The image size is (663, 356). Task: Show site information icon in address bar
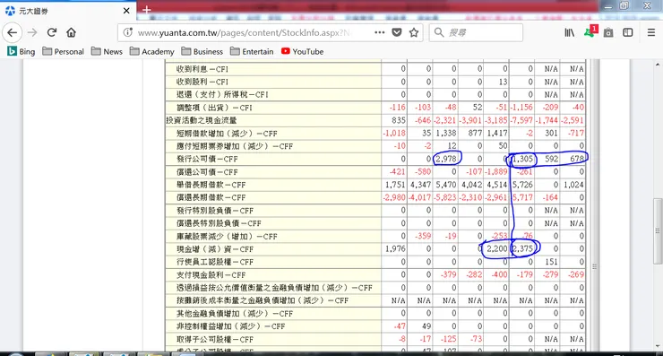(127, 32)
